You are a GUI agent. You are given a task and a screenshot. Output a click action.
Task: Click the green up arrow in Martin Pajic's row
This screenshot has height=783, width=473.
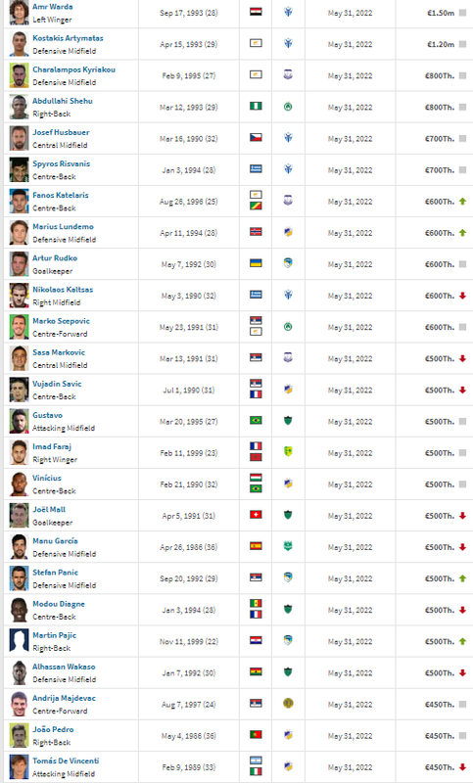coord(462,642)
